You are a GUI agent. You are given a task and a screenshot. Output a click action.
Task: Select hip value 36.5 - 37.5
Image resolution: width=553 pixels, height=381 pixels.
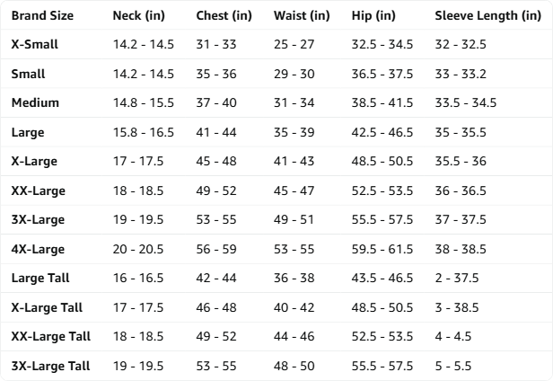[x=382, y=74]
